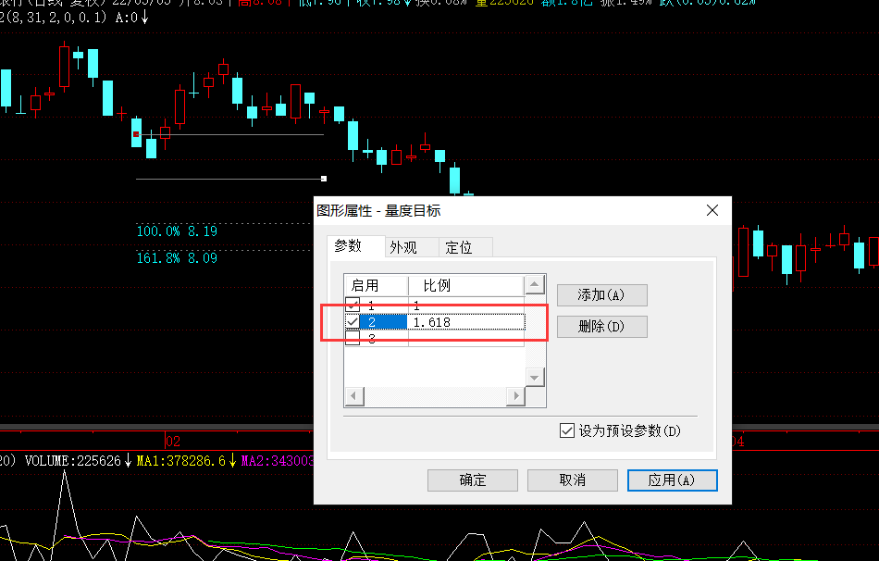The image size is (879, 561).
Task: Close the 图形属性 dialog
Action: point(712,210)
